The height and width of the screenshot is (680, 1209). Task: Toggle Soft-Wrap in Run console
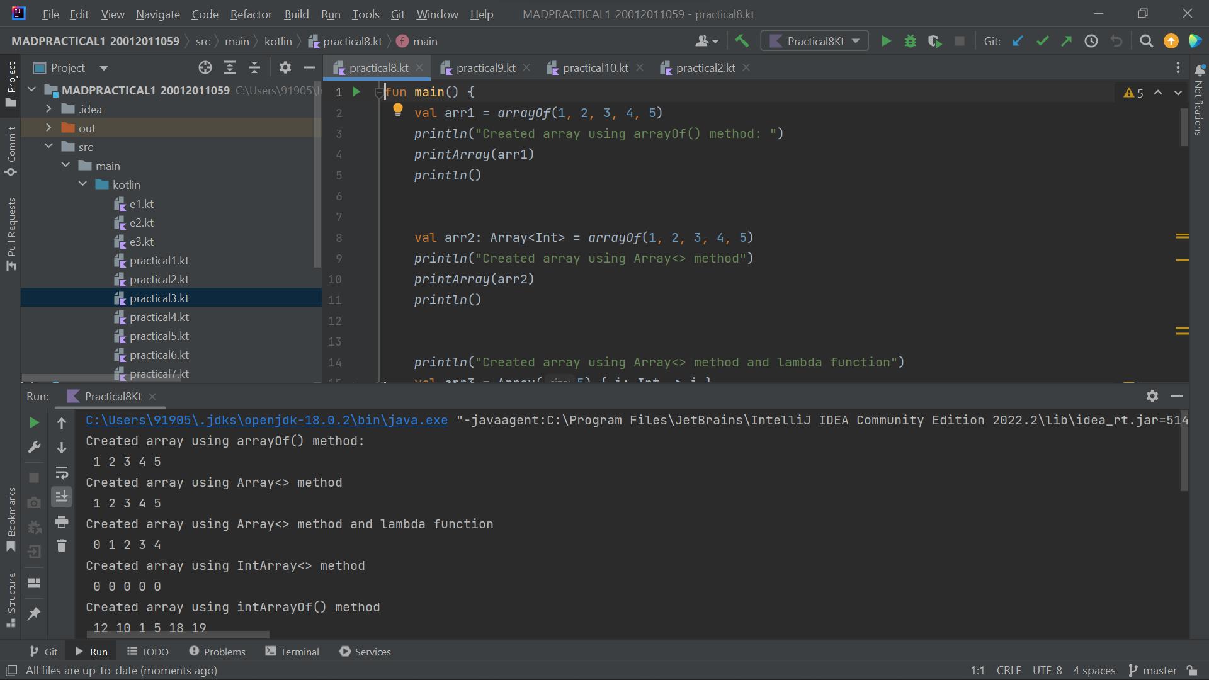point(62,472)
